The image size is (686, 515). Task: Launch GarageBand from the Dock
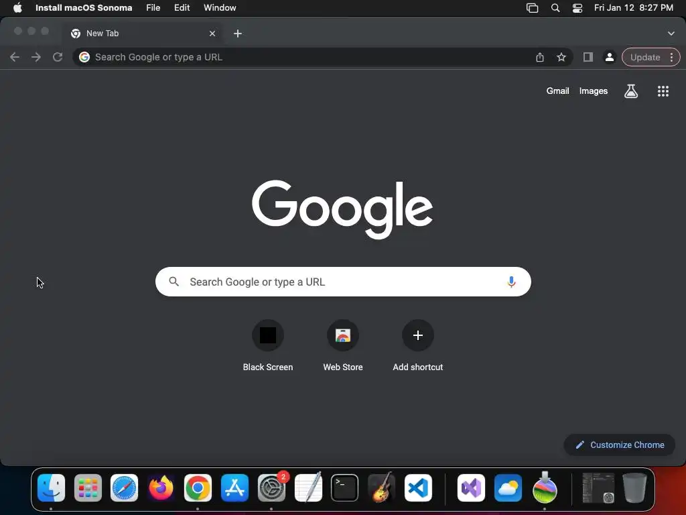click(381, 488)
